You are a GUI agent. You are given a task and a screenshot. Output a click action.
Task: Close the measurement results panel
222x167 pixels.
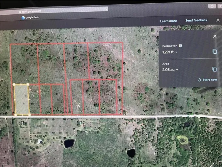[215, 36]
